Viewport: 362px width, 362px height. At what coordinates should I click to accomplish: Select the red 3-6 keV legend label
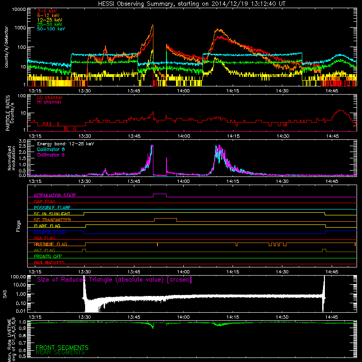[47, 11]
